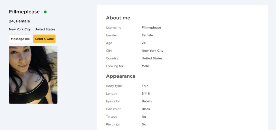
Task: Click the City value in About me
Action: [153, 51]
